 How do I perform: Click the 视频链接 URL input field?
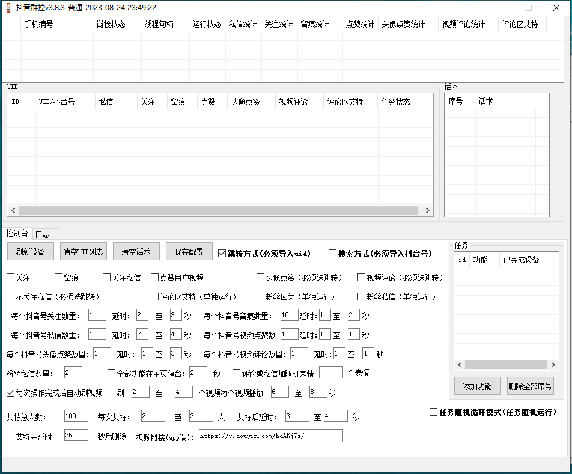(270, 436)
